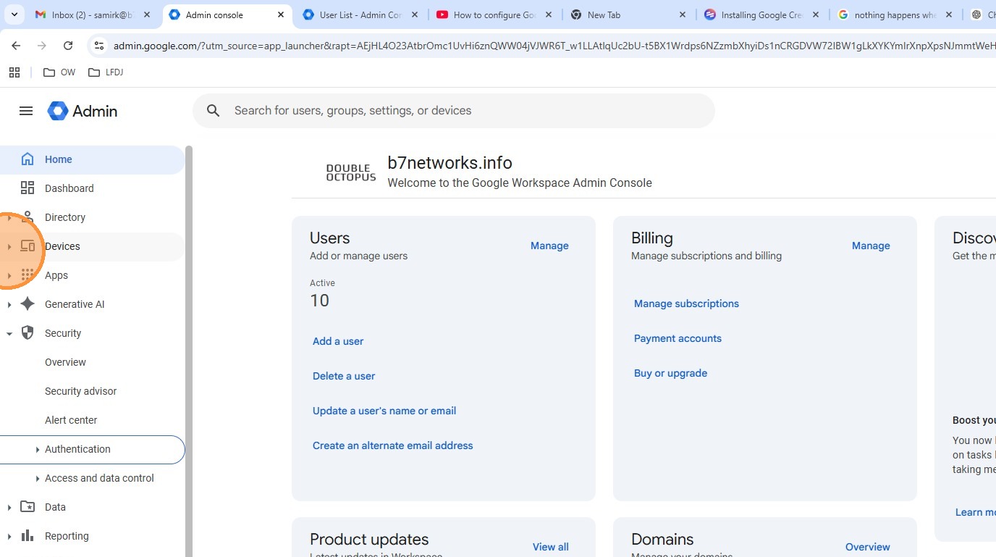
Task: Open Directory in sidebar
Action: 93,217
